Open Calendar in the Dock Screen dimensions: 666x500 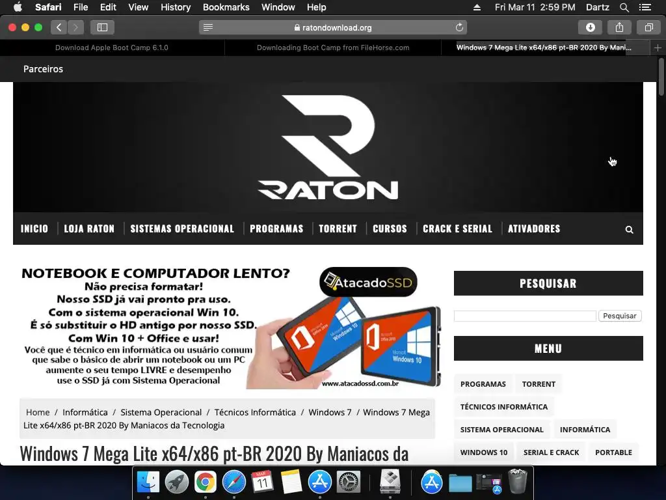(x=263, y=482)
